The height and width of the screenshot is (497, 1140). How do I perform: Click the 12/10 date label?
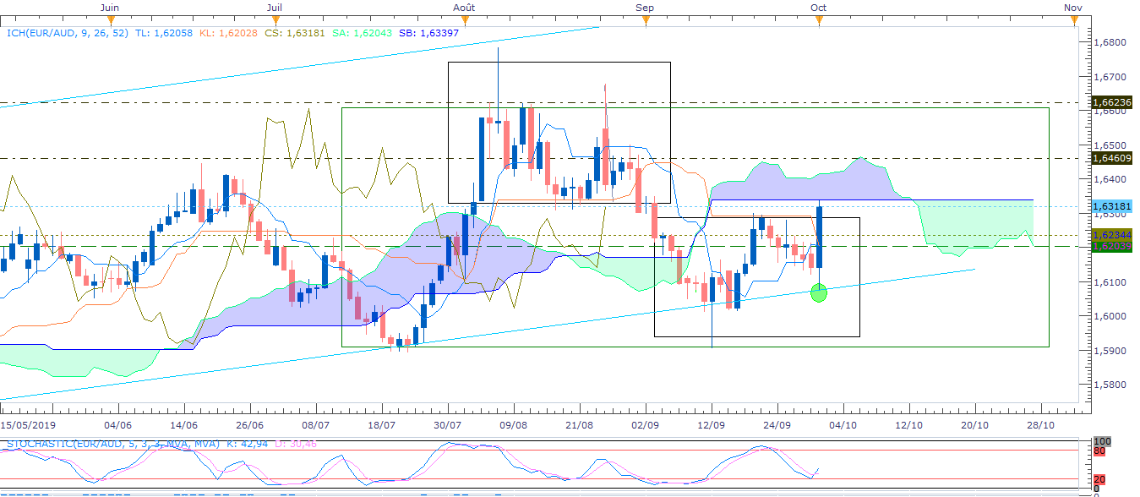(x=909, y=425)
